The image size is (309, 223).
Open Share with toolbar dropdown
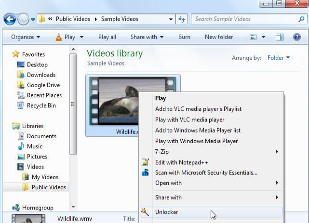147,37
